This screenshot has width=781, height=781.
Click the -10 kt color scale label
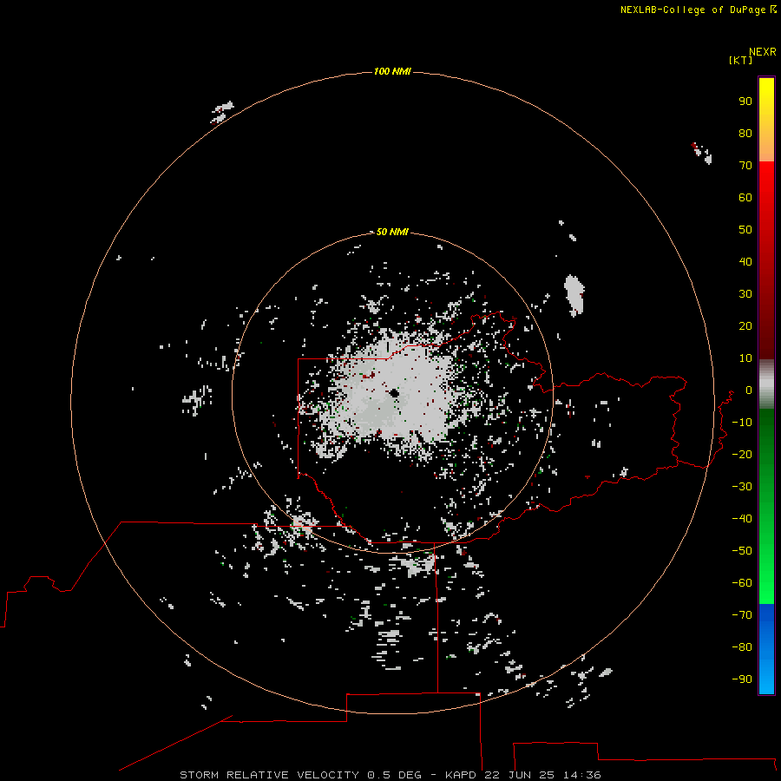click(x=742, y=423)
